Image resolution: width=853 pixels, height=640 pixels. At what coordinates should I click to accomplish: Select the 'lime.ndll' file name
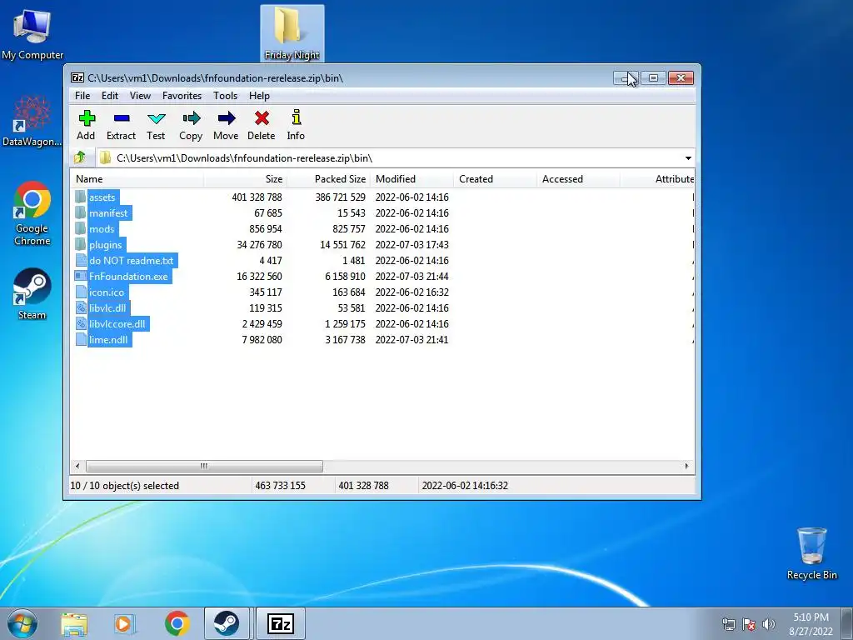[108, 340]
